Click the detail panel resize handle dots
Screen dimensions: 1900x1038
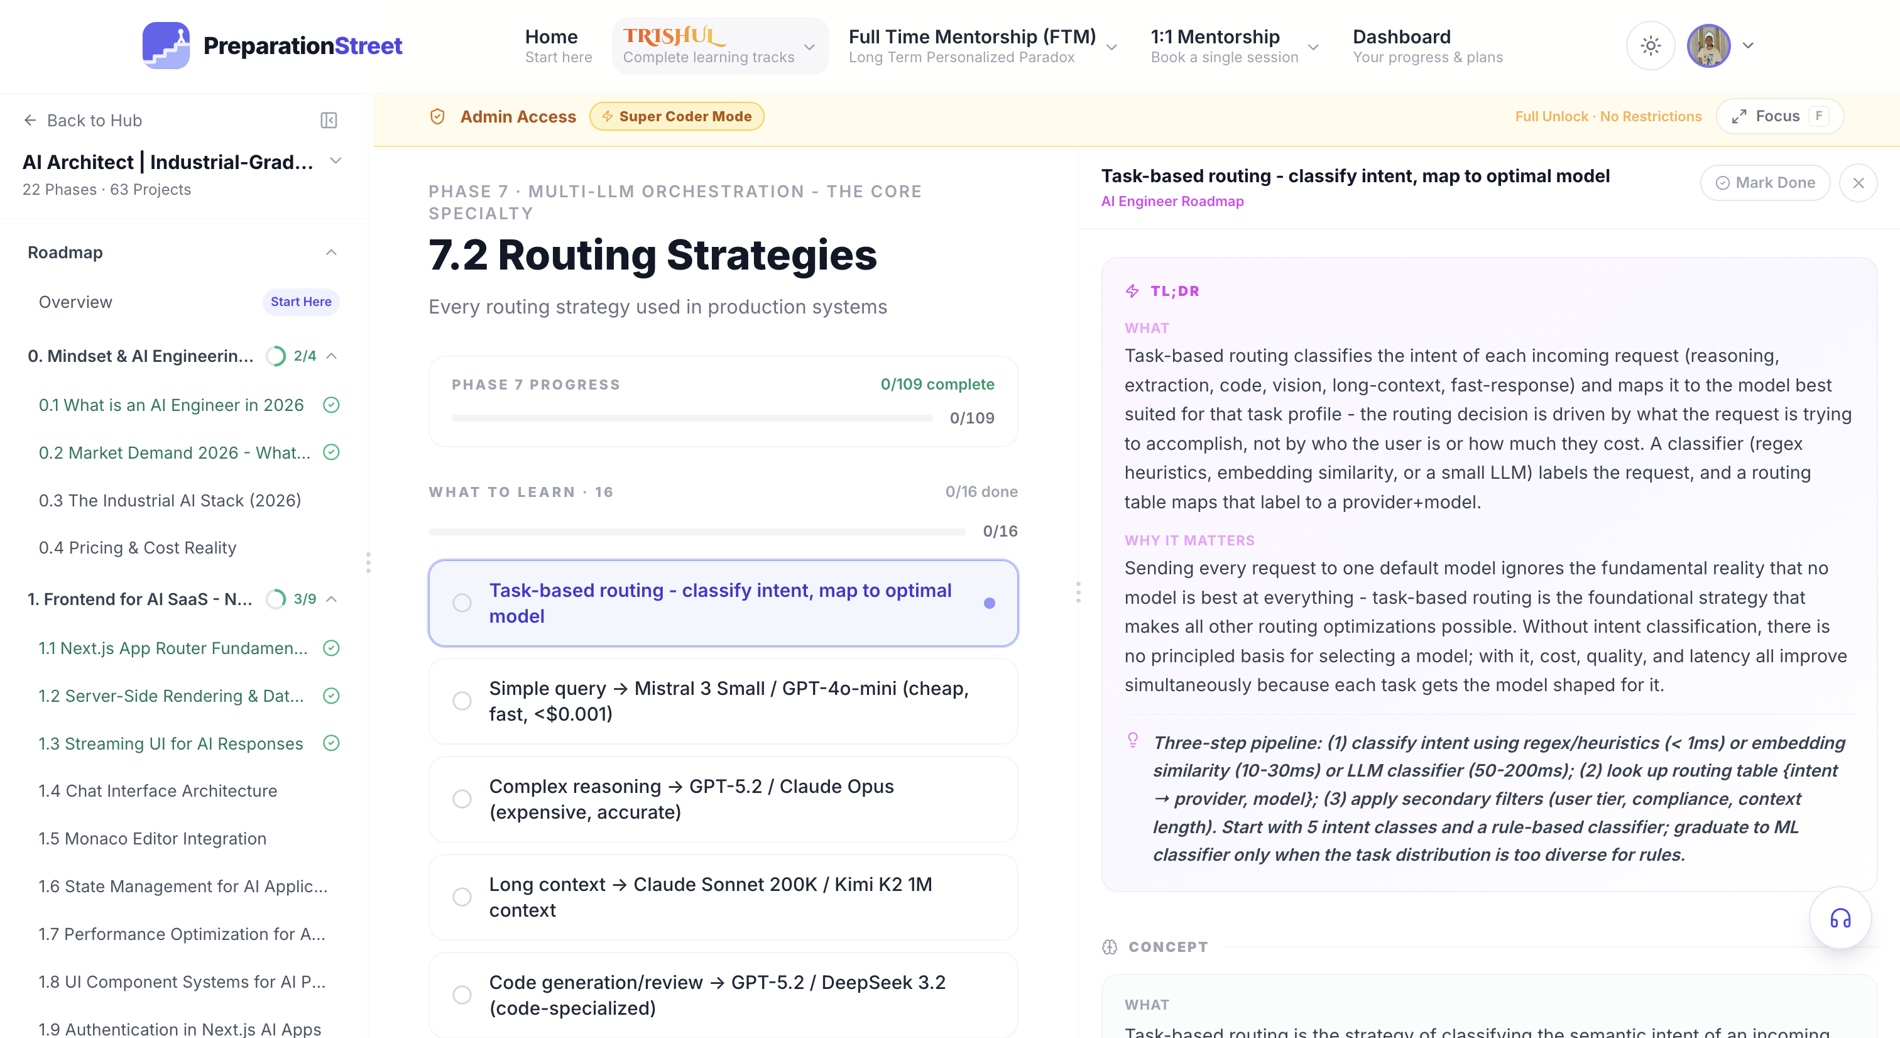(x=1078, y=593)
